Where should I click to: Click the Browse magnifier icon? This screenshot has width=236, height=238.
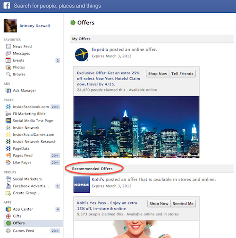pyautogui.click(x=8, y=74)
